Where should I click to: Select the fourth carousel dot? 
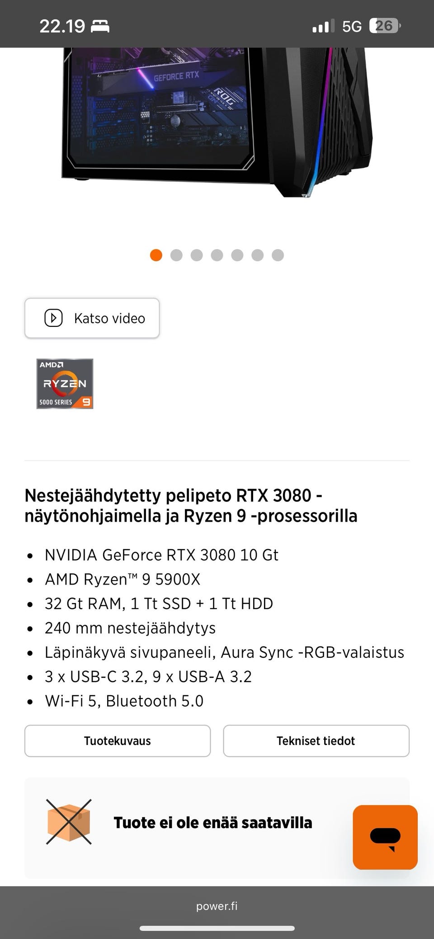(217, 255)
